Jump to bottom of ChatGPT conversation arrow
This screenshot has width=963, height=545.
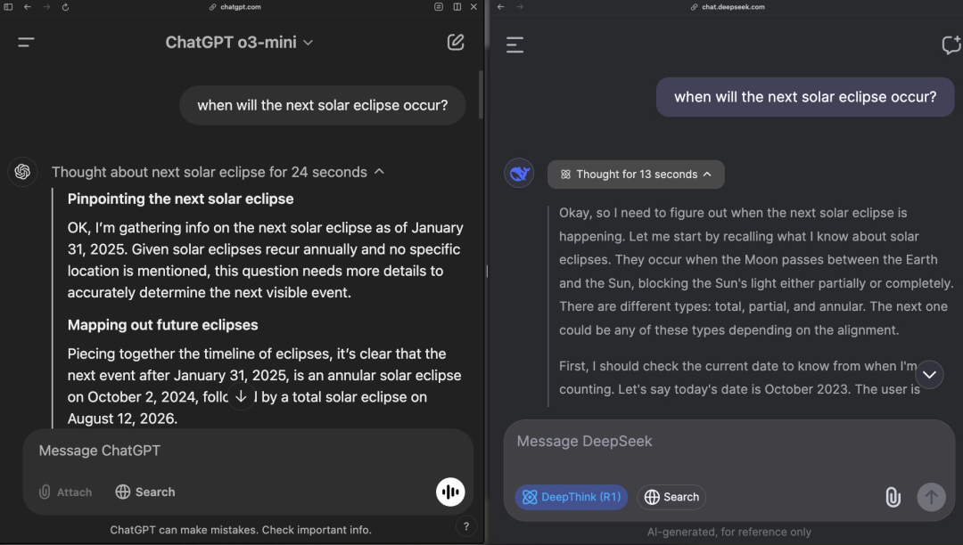tap(242, 396)
